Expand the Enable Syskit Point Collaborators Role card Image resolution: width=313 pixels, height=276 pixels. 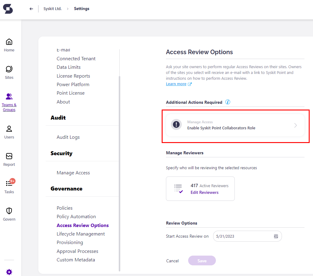coord(295,125)
